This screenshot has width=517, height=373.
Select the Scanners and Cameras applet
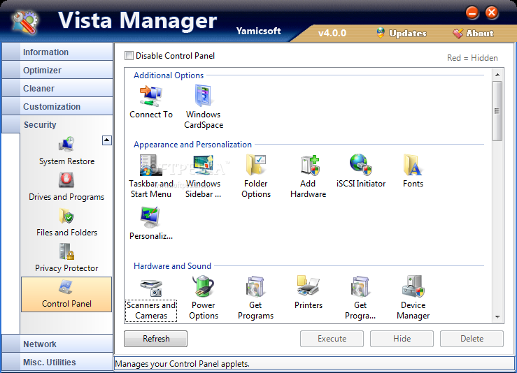151,298
